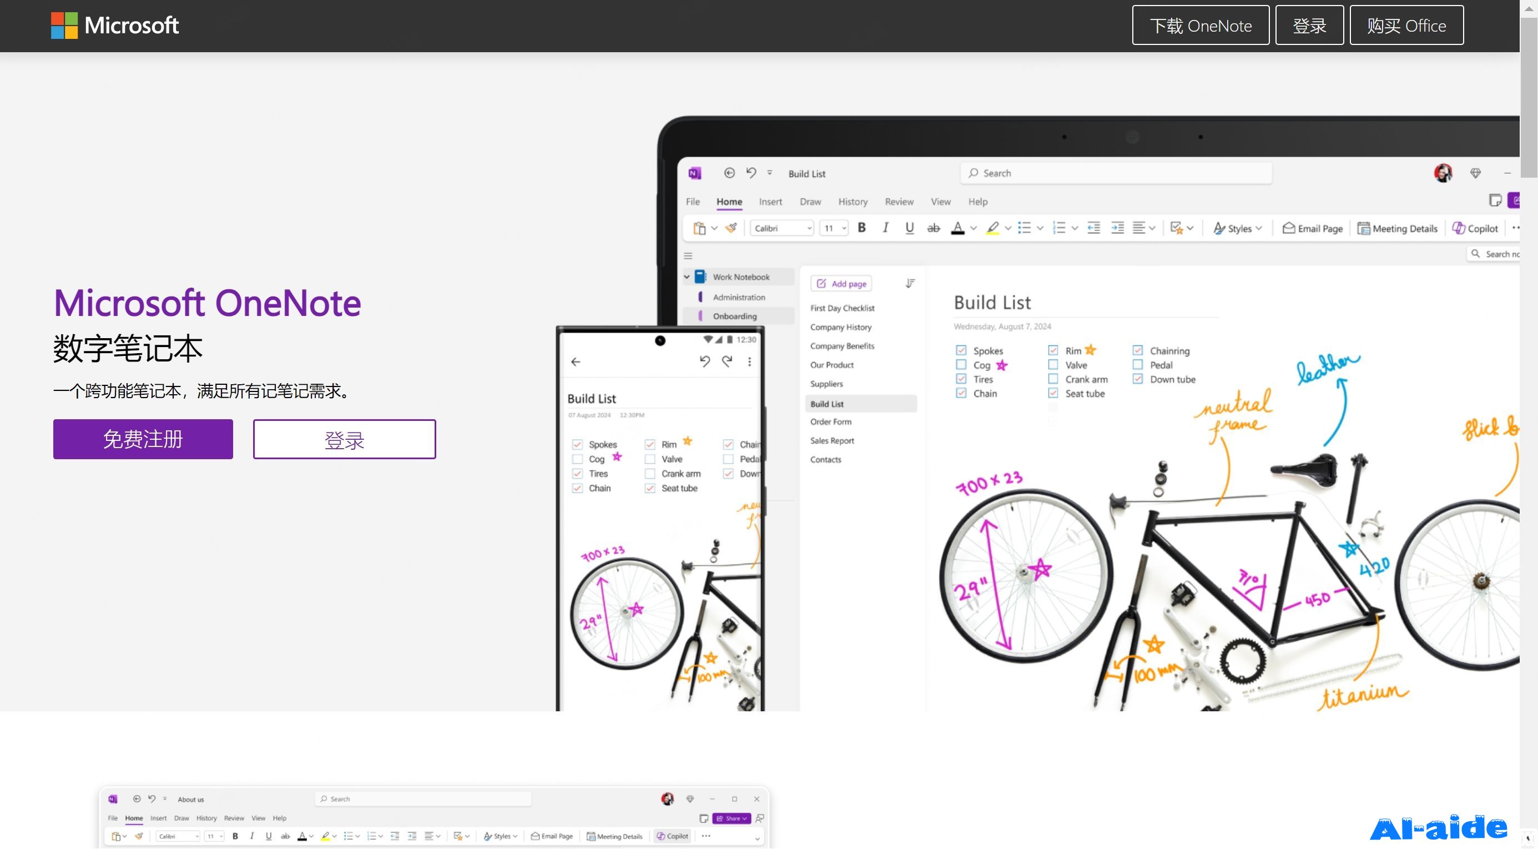Click the outlined 登录 button beside 免费注册
The image size is (1538, 849).
(x=345, y=439)
